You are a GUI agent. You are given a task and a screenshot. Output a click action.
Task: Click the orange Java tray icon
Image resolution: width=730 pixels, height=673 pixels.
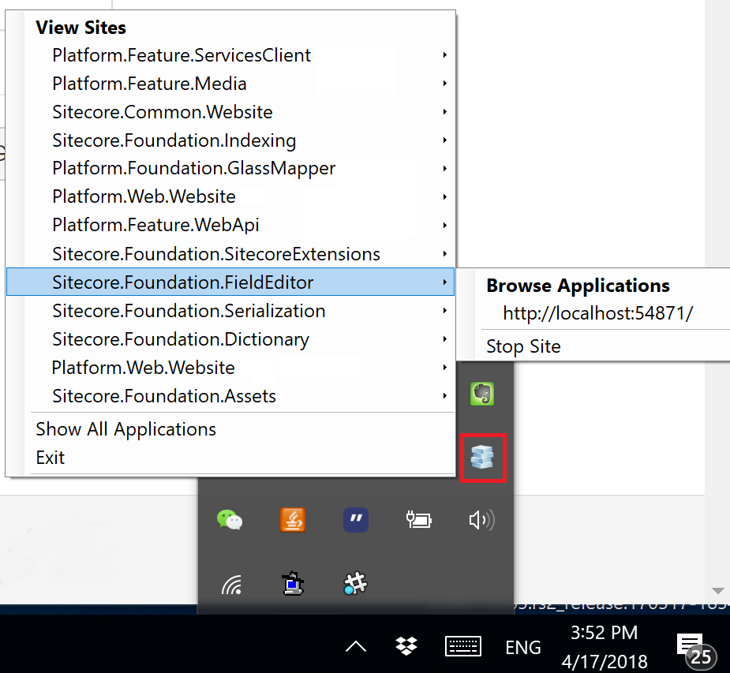[x=293, y=520]
